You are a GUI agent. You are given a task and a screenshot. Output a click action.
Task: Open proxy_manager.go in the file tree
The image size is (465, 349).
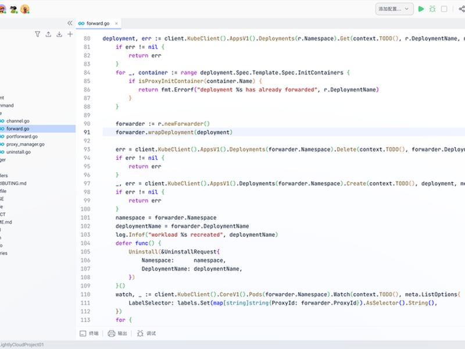(25, 144)
